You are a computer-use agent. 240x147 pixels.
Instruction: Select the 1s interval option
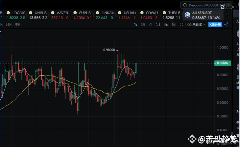pyautogui.click(x=136, y=25)
